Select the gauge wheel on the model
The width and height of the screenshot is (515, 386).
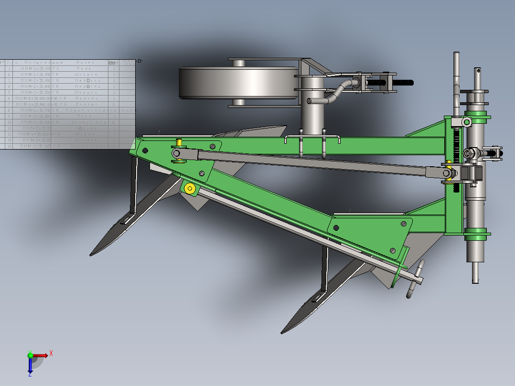239,83
